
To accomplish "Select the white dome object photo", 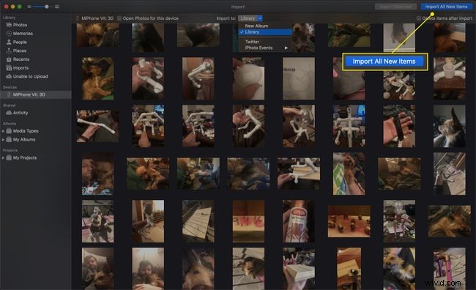I will tap(248, 78).
